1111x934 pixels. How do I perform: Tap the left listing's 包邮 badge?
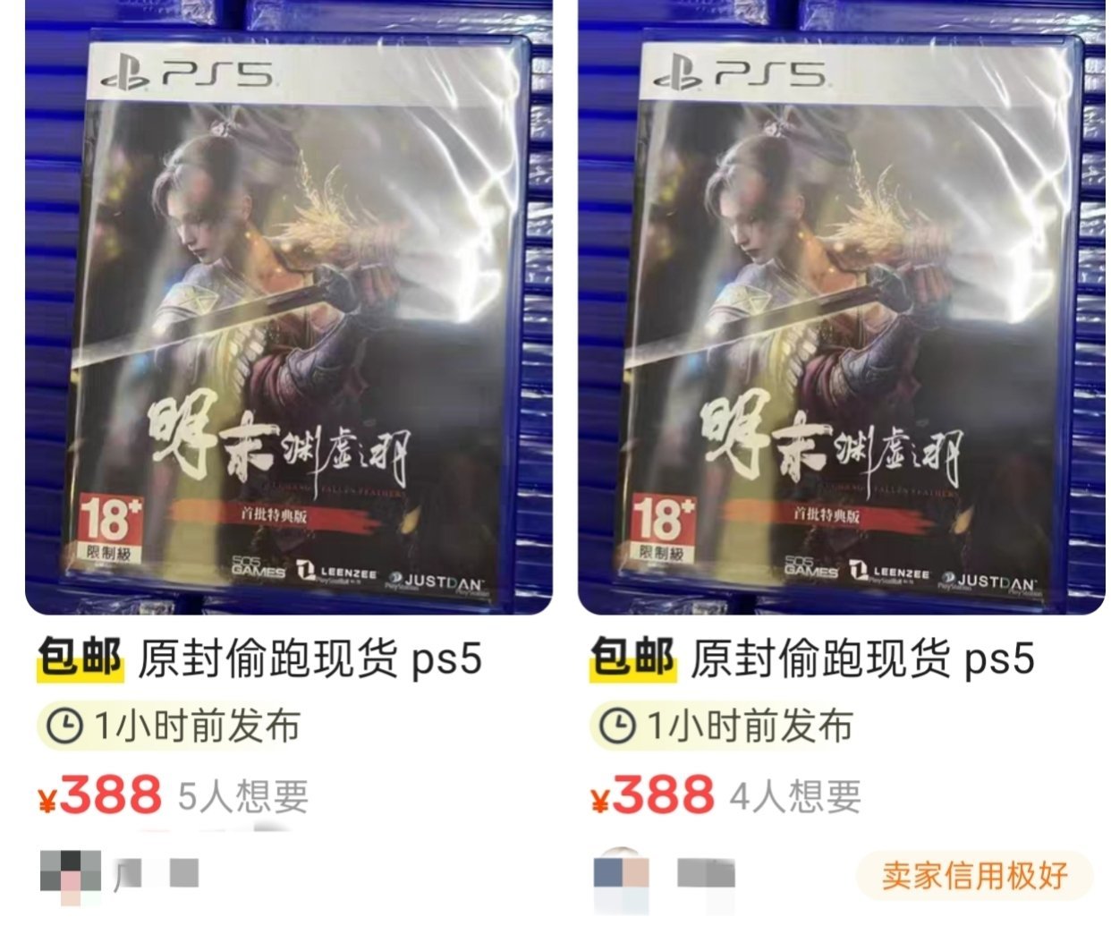point(80,659)
